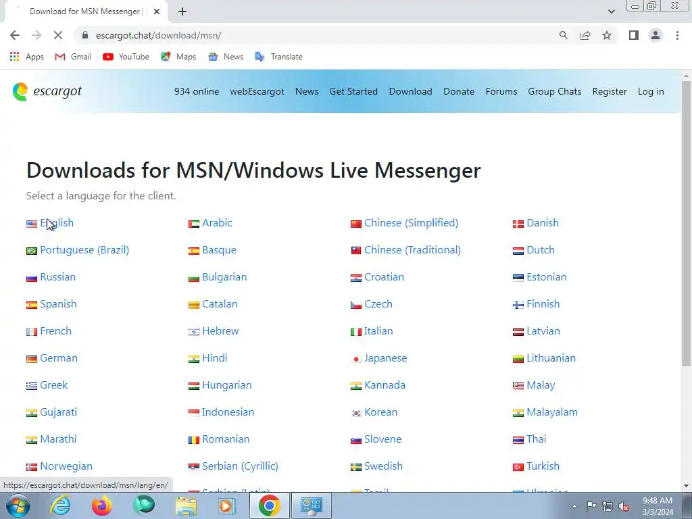The height and width of the screenshot is (519, 692).
Task: View the site lock icon info
Action: click(x=86, y=35)
